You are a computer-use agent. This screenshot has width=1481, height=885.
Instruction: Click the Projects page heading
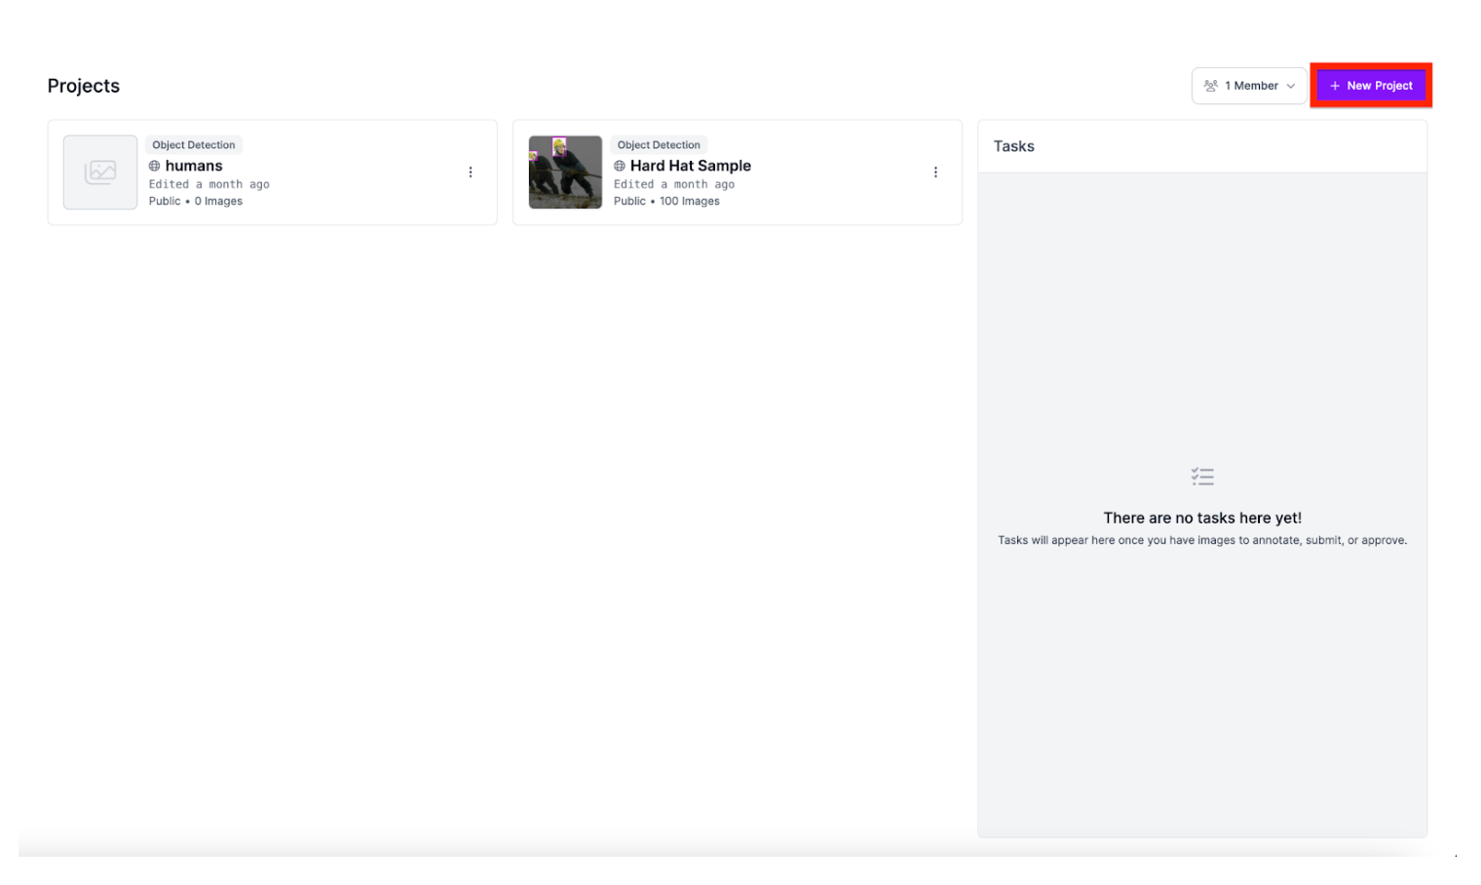tap(84, 86)
